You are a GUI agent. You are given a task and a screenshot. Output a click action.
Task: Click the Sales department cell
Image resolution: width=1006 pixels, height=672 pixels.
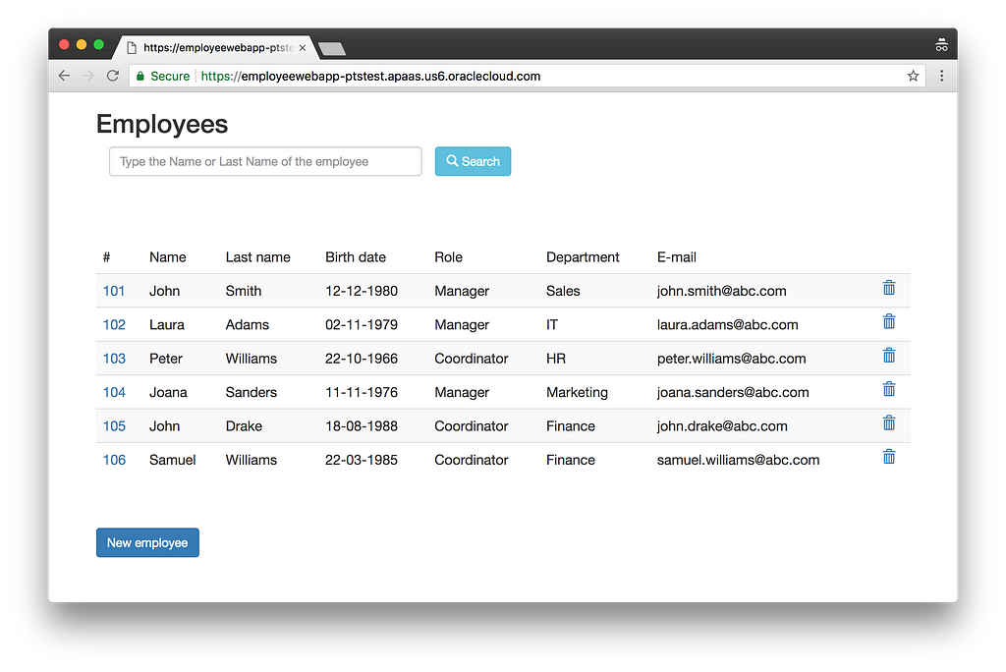pyautogui.click(x=563, y=291)
